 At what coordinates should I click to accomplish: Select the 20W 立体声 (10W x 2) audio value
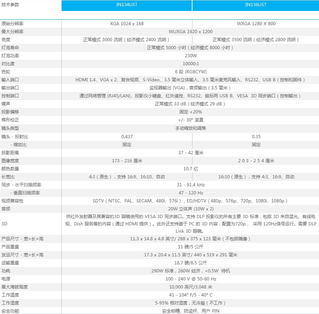pos(191,209)
